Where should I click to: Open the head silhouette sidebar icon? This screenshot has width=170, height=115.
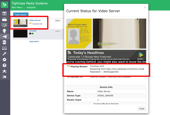(x=4, y=31)
